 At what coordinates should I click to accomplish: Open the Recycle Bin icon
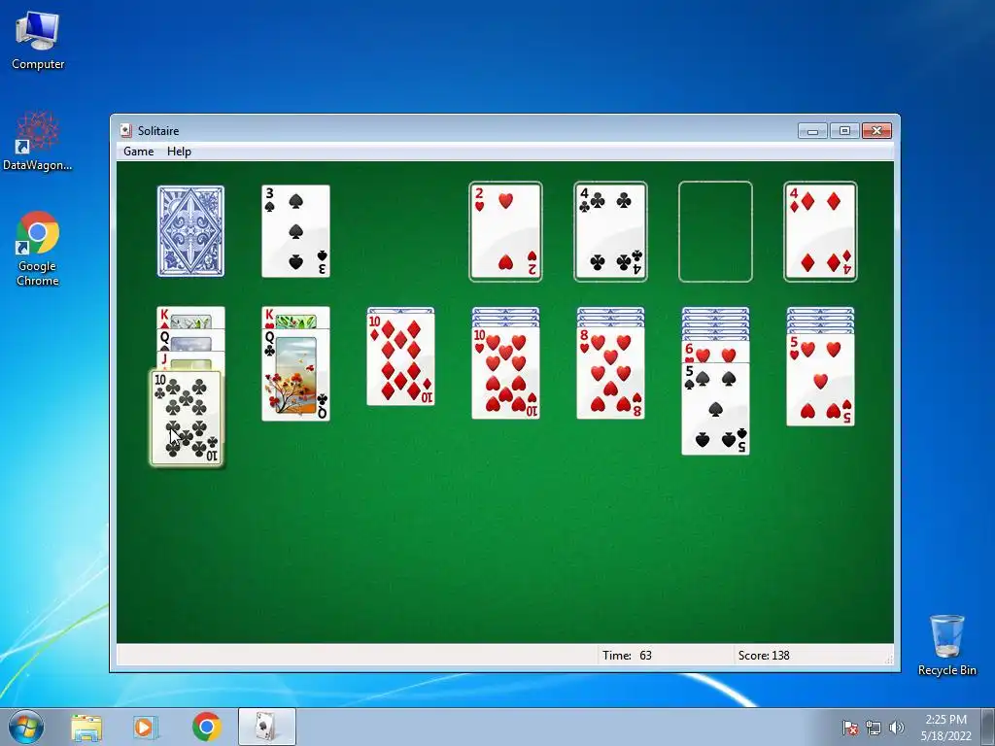tap(947, 645)
